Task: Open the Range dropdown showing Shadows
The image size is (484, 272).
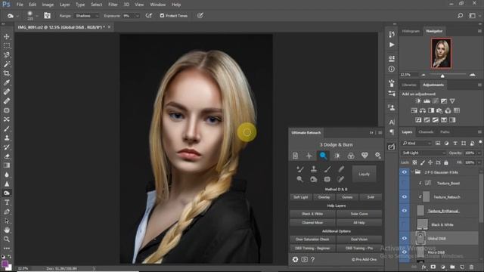Action: pos(87,15)
